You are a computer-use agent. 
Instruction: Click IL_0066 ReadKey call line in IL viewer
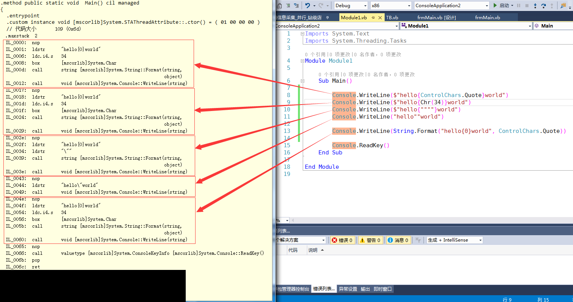click(x=135, y=253)
